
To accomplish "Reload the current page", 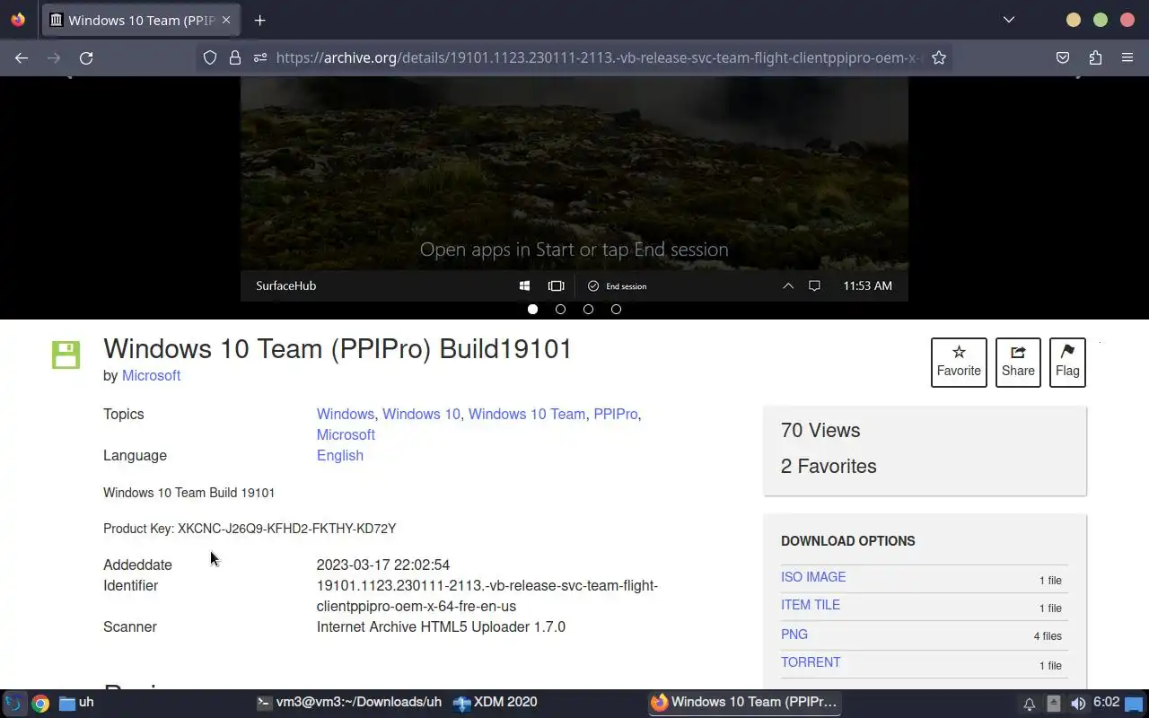I will click(x=86, y=57).
